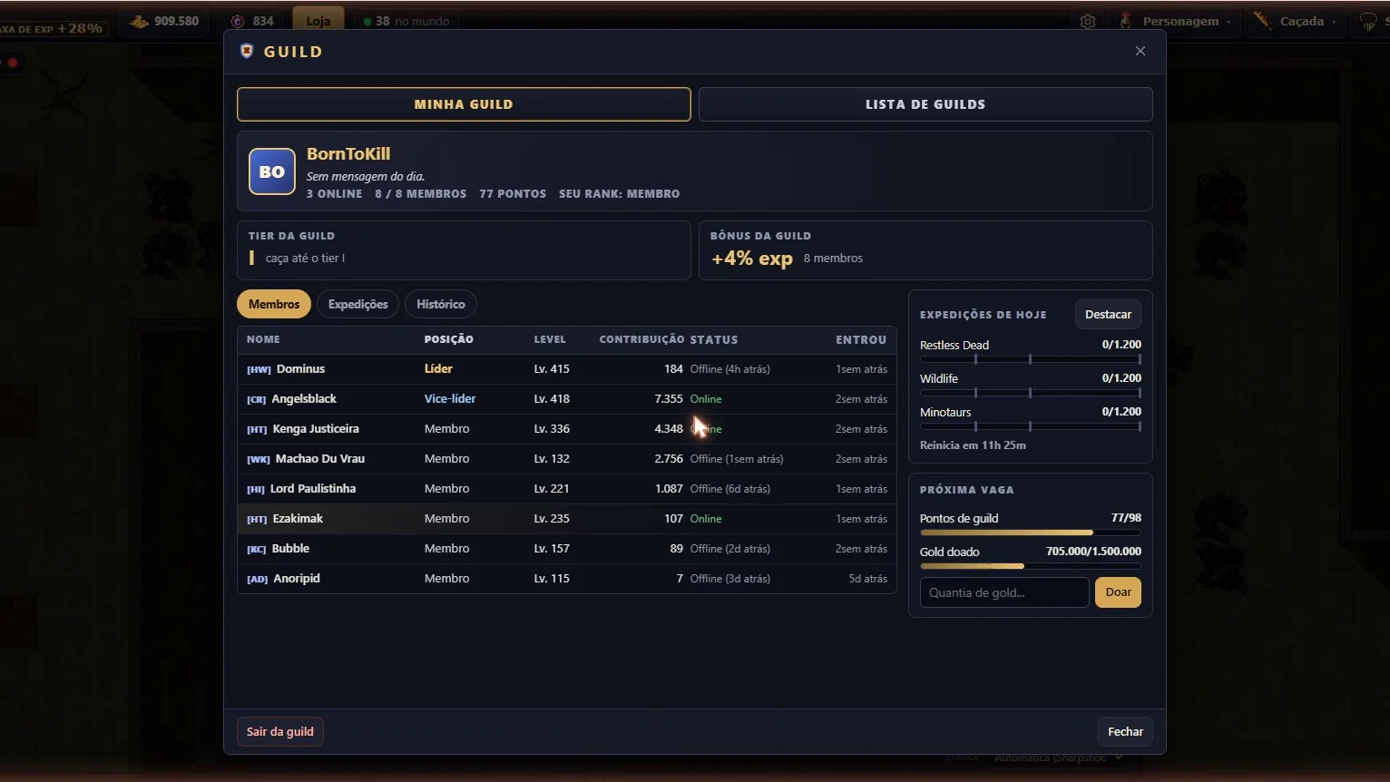Click the +4% exp guild bonus text

pyautogui.click(x=752, y=259)
